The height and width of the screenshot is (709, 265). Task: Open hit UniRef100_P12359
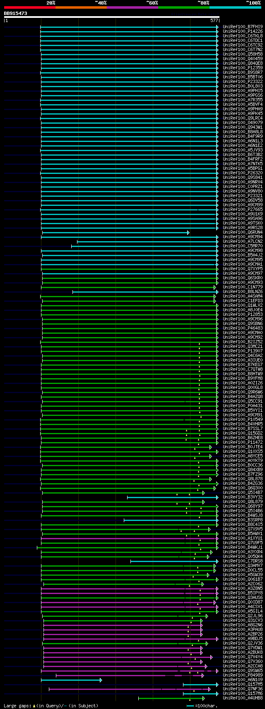243,68
